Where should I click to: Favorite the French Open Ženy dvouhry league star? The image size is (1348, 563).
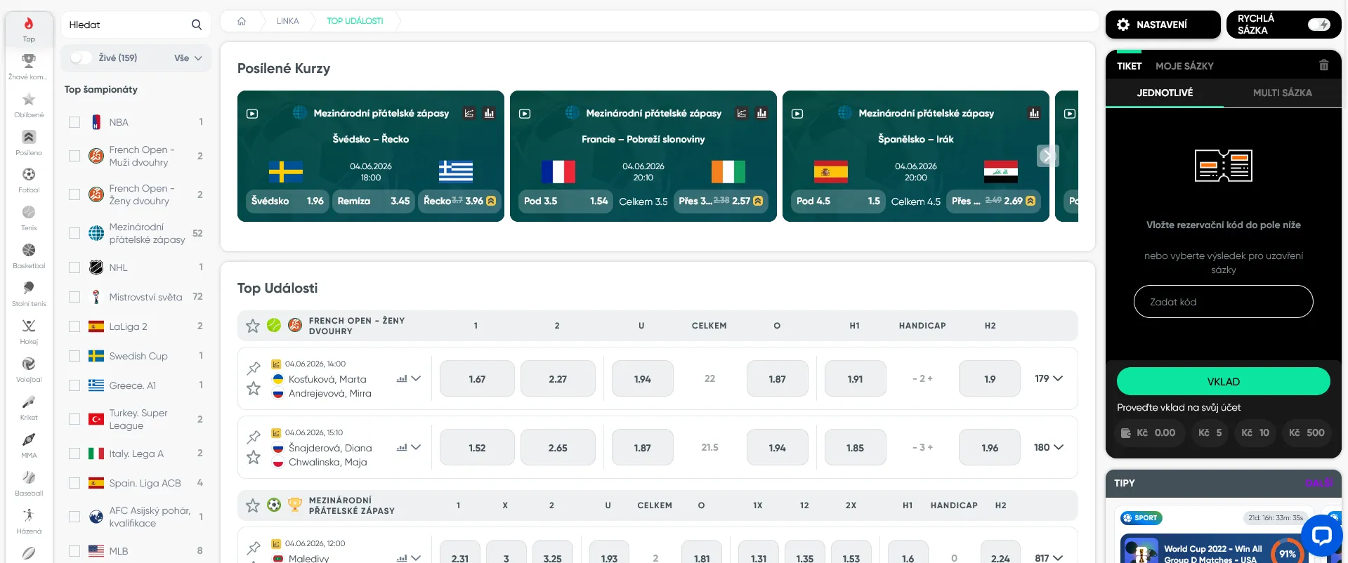[x=253, y=326]
